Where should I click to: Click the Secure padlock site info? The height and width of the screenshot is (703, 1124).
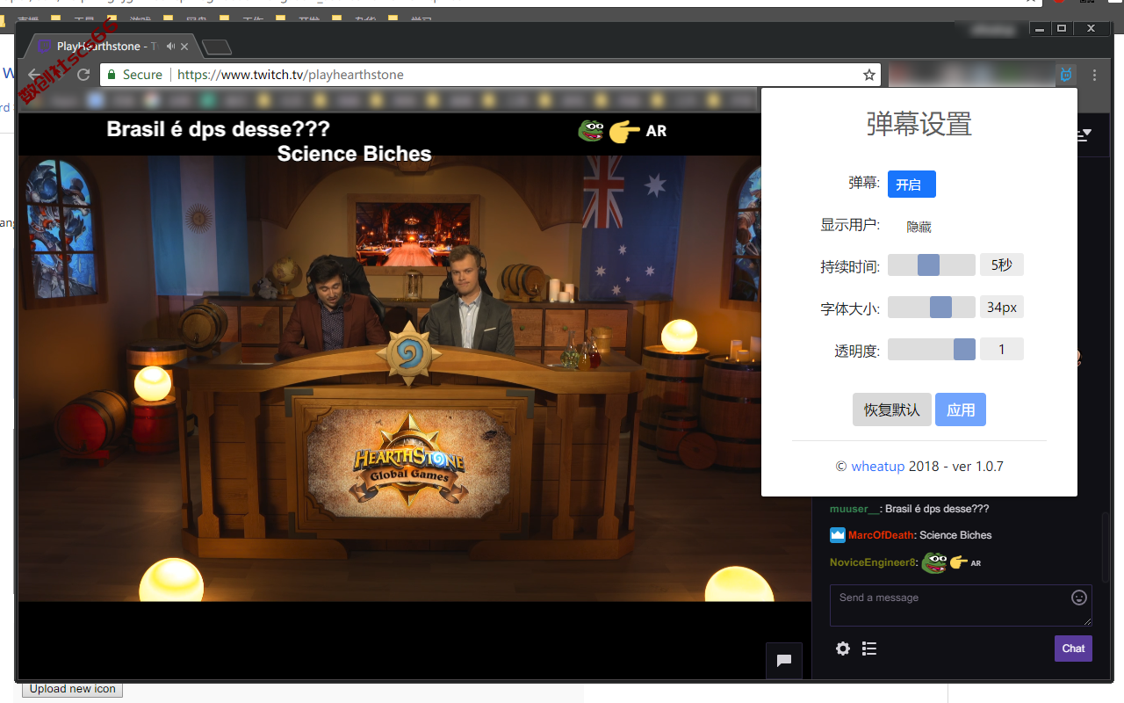(x=135, y=75)
